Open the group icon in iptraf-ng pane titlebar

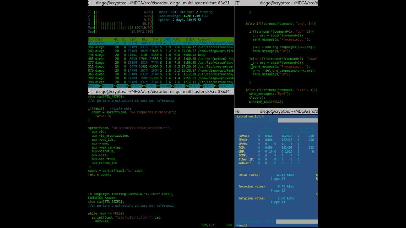(237, 111)
